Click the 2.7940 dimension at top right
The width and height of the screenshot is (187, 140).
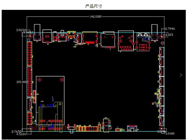coord(167,29)
